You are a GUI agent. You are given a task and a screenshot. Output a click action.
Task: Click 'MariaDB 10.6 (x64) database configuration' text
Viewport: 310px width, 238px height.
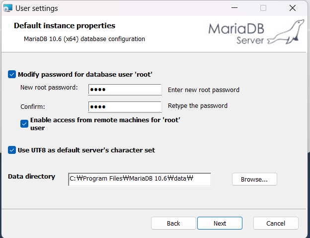pyautogui.click(x=84, y=39)
